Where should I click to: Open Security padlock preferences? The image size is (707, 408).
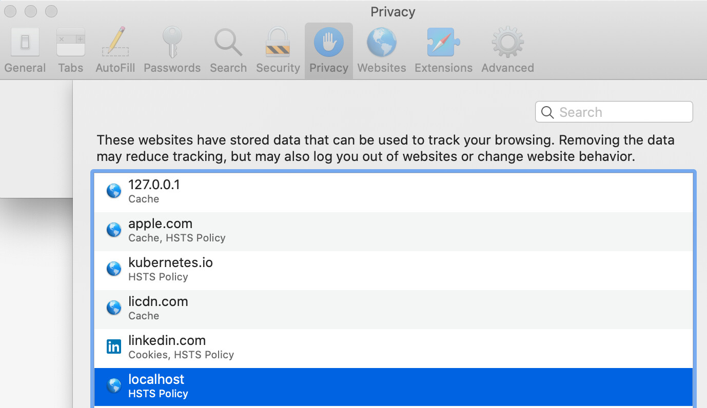click(278, 50)
